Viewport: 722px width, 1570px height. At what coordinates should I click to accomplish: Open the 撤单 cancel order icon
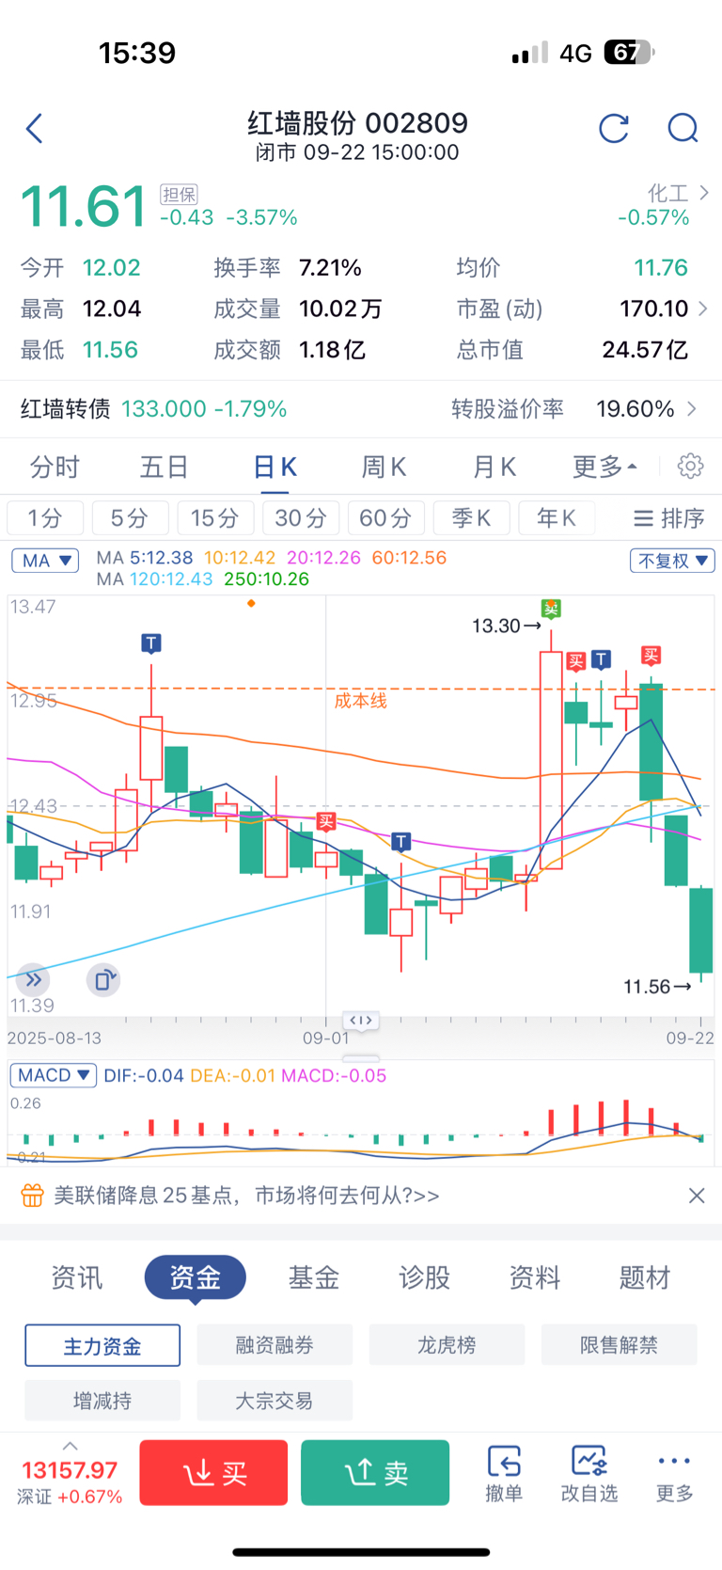(x=504, y=1473)
